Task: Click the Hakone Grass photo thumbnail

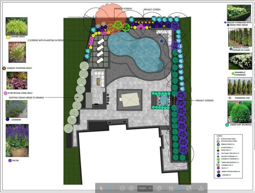Action: (17, 26)
